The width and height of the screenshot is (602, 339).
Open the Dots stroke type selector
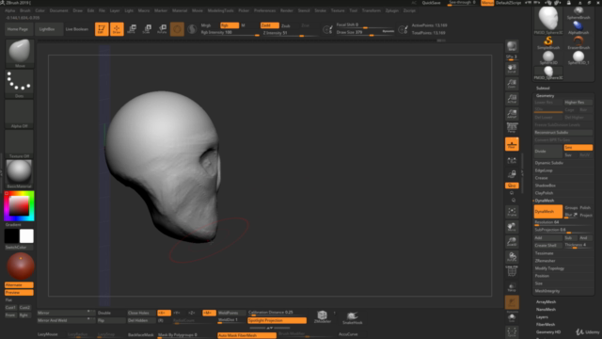(x=19, y=84)
